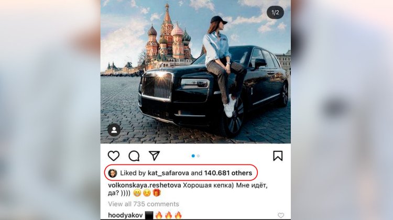Viewport: 393px width, 220px height.
Task: Share the post via paper plane icon
Action: point(154,156)
